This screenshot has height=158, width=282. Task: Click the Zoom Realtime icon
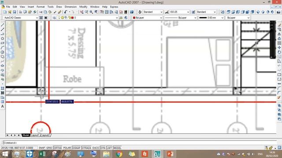click(x=86, y=12)
